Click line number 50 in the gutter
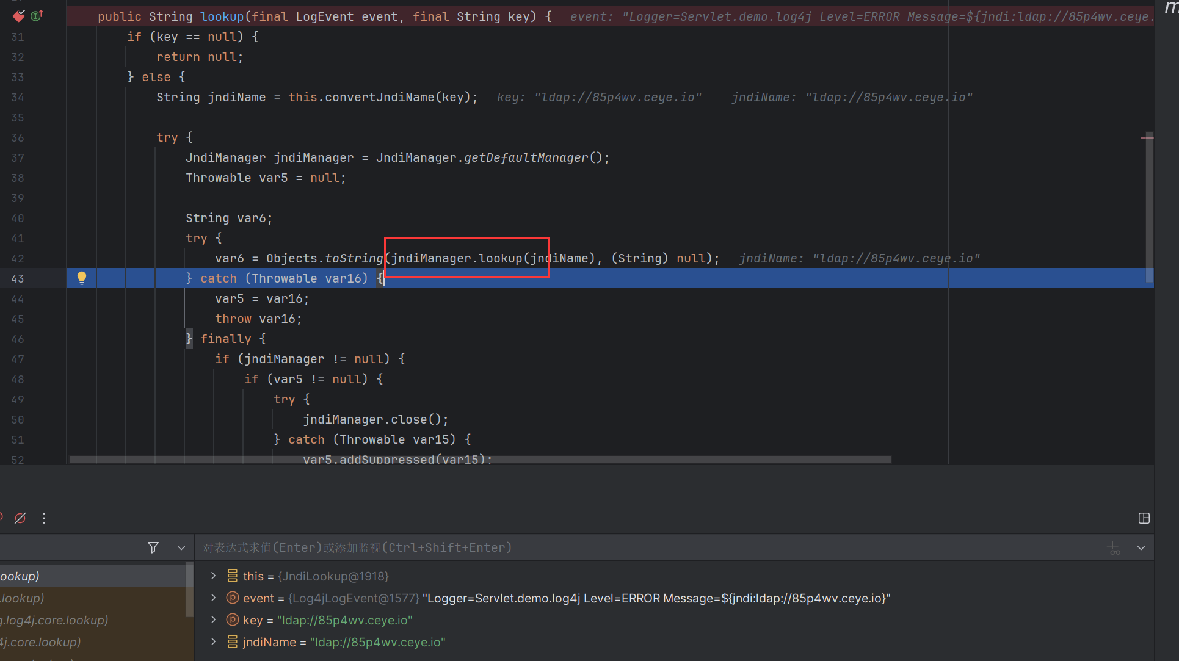This screenshot has width=1179, height=661. tap(18, 419)
